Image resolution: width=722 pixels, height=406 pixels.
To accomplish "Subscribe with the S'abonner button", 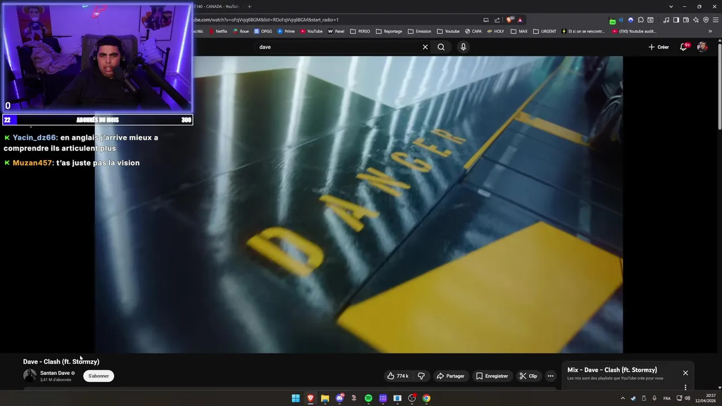I will [99, 376].
